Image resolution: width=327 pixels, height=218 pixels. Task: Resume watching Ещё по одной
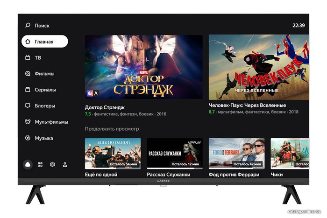113,154
